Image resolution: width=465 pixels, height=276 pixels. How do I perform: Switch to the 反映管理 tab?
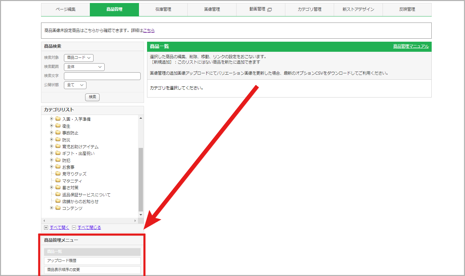point(407,9)
